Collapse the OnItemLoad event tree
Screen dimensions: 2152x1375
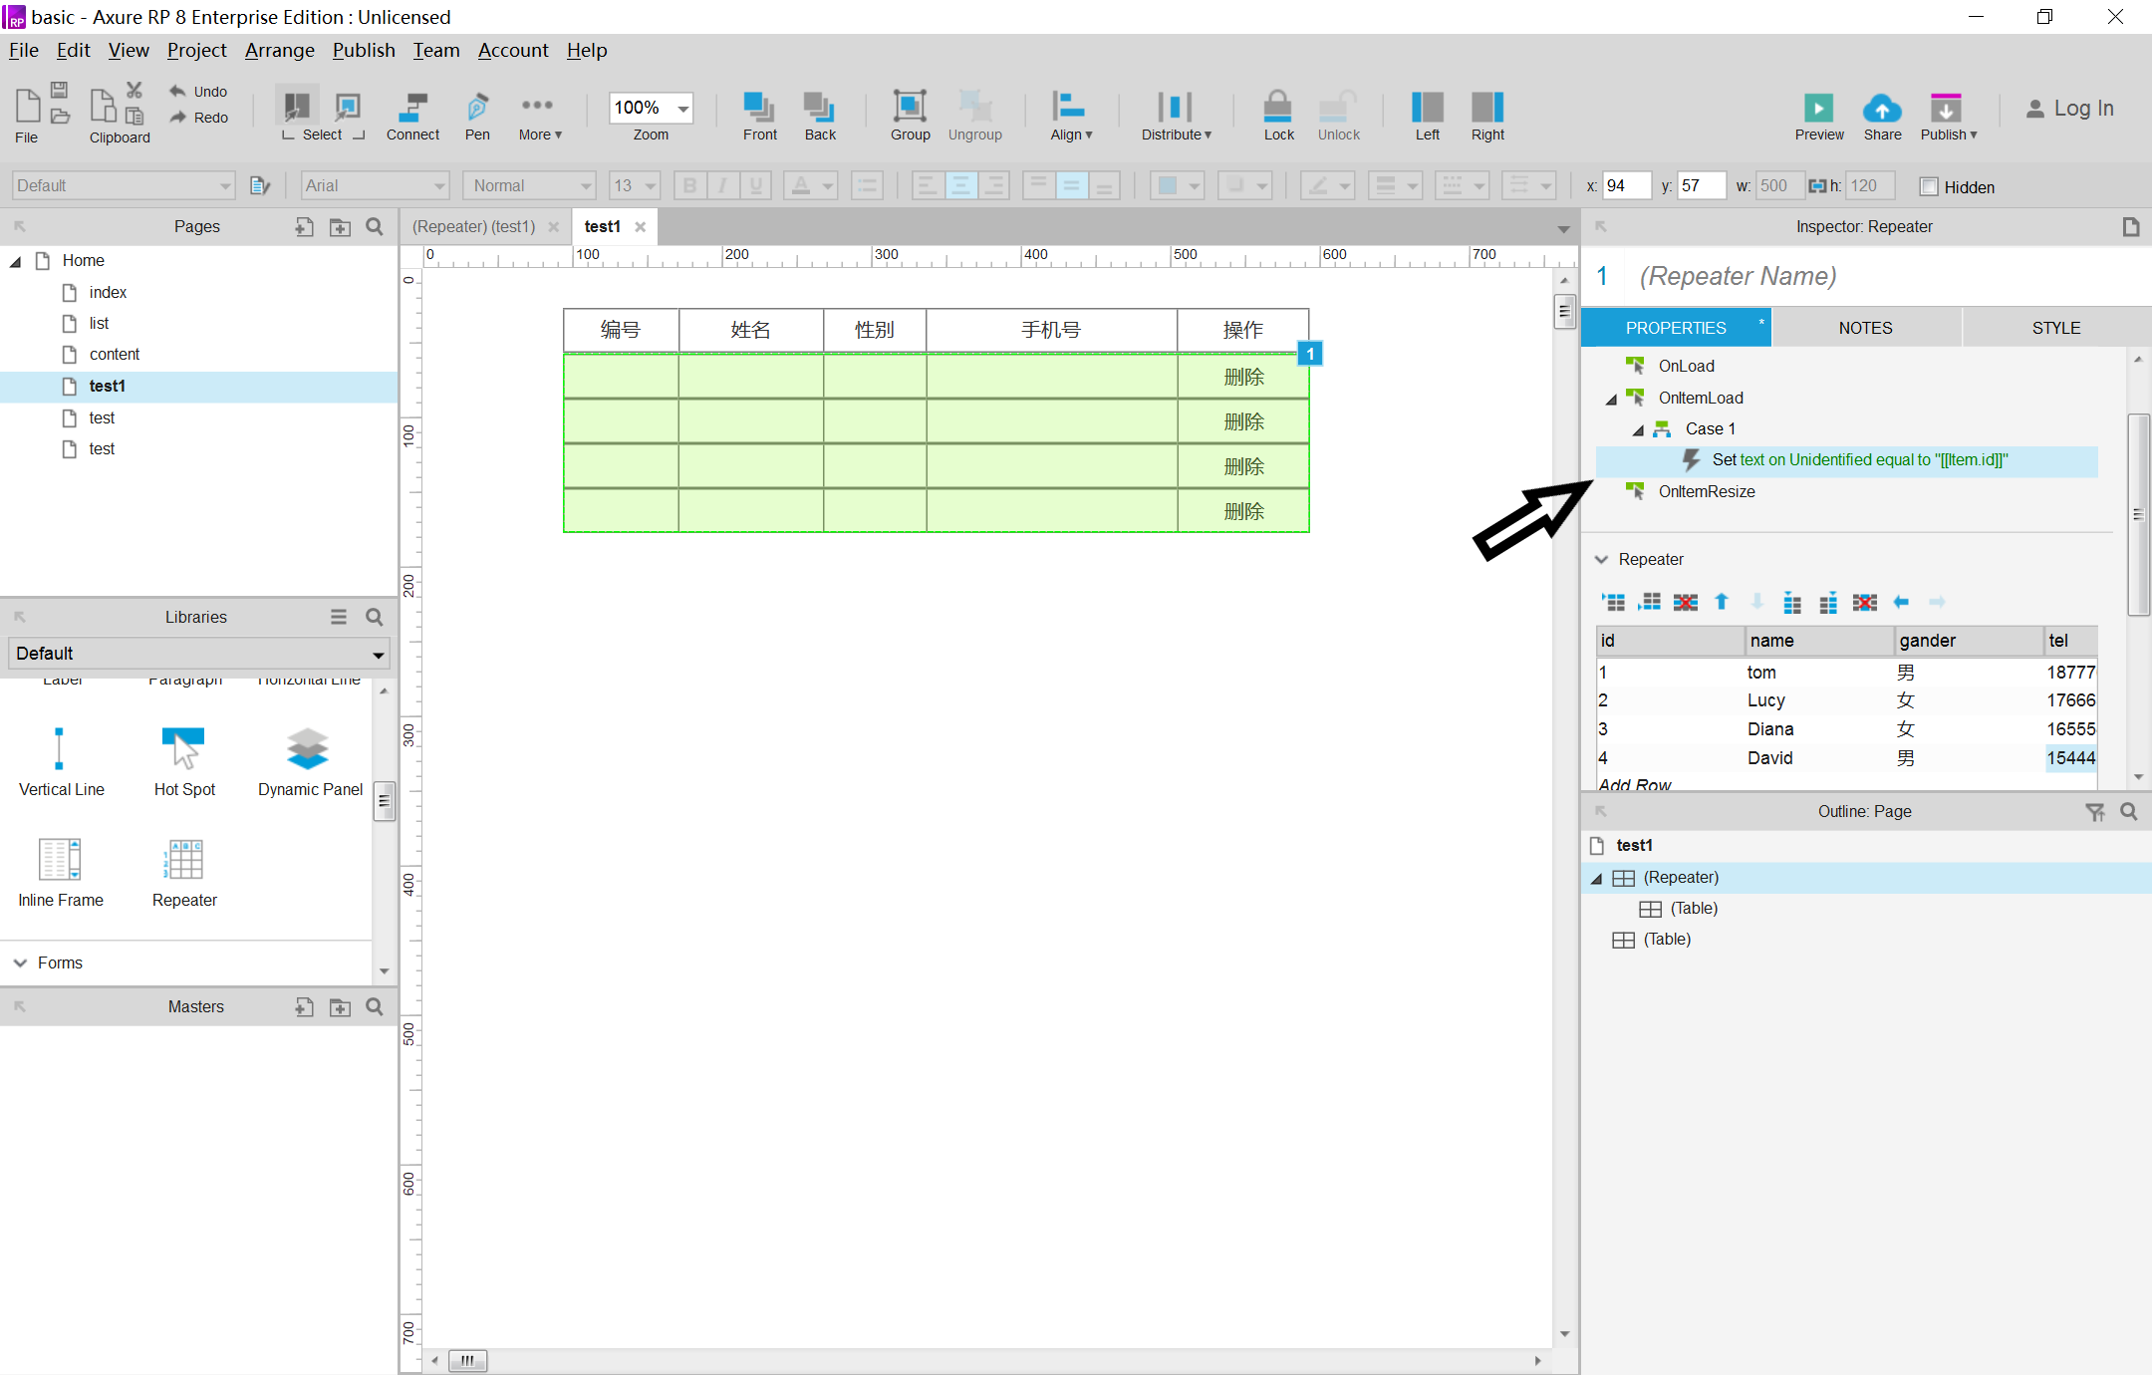tap(1611, 399)
